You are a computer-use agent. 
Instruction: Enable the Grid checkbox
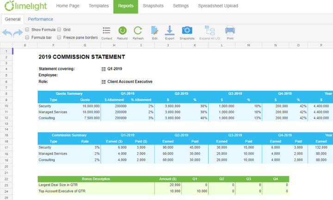coord(59,30)
